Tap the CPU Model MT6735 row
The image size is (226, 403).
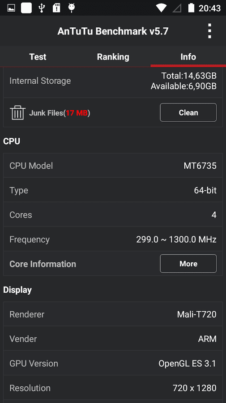pyautogui.click(x=113, y=166)
